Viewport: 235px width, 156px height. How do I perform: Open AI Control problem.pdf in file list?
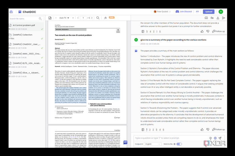26,27
